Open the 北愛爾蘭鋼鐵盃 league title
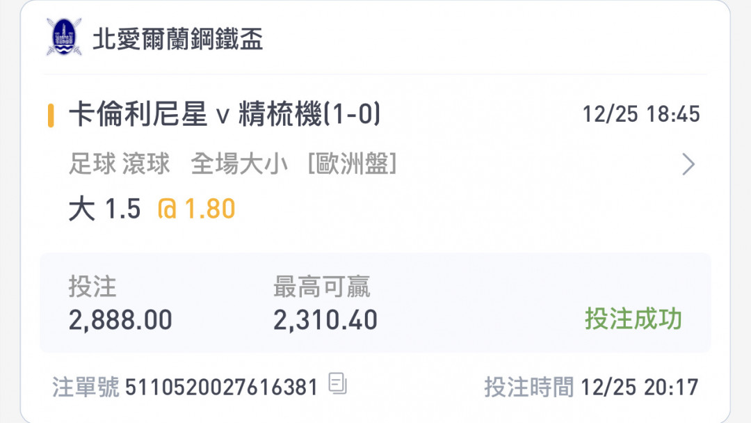 coord(178,39)
